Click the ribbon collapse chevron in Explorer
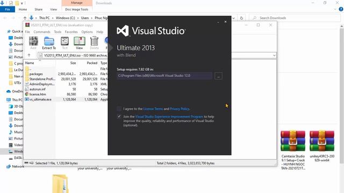Image resolution: width=344 pixels, height=193 pixels. point(335,9)
